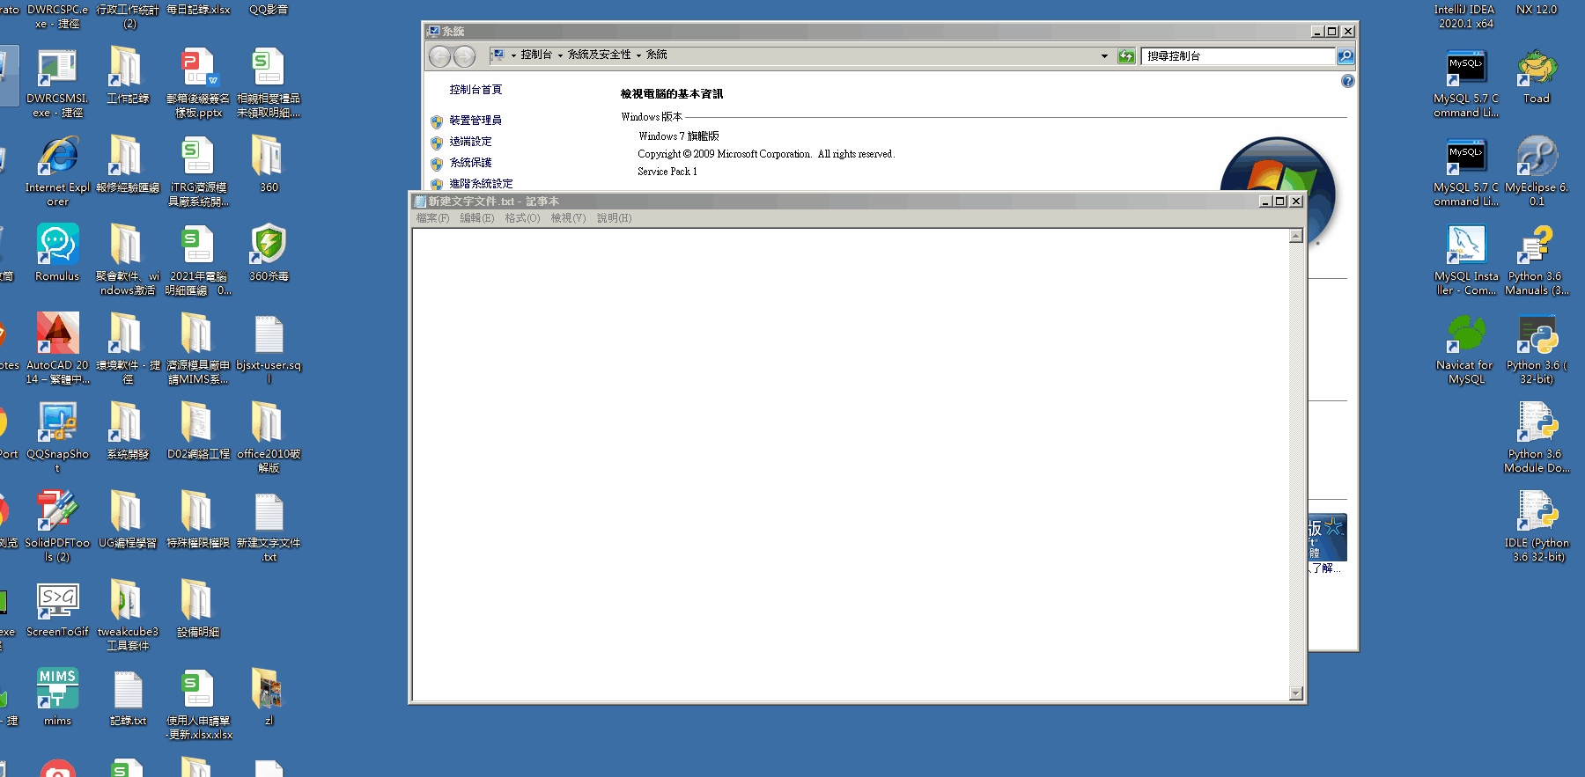Select the mims desktop icon
Image resolution: width=1585 pixels, height=777 pixels.
click(57, 697)
